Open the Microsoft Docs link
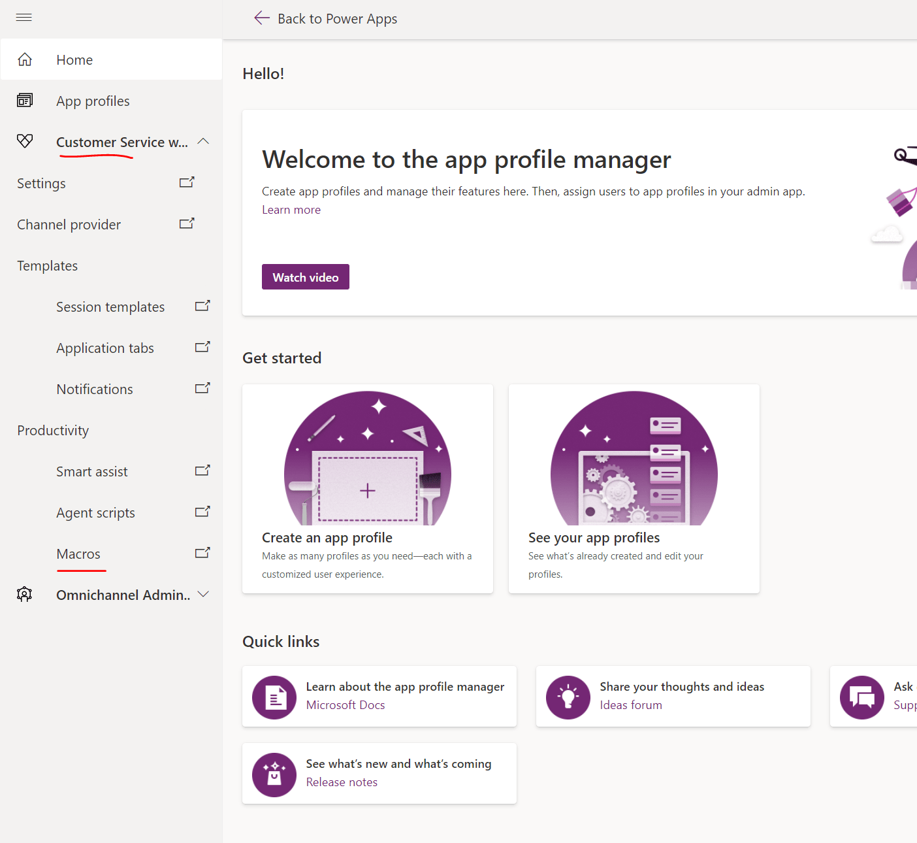 [346, 705]
